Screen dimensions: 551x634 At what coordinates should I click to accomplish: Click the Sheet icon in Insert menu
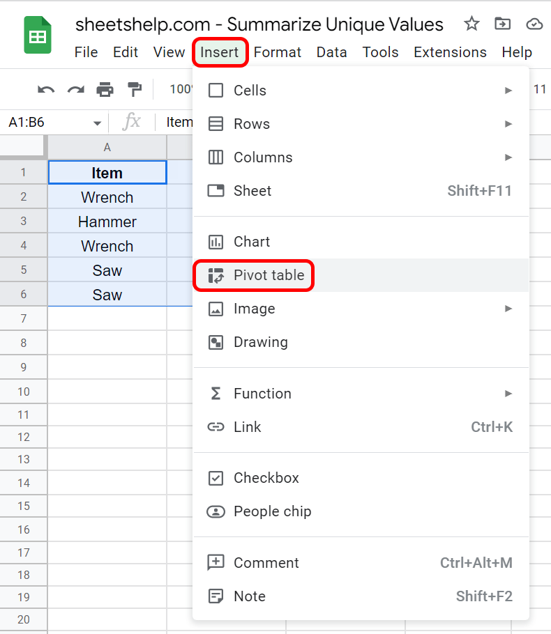[x=216, y=190]
